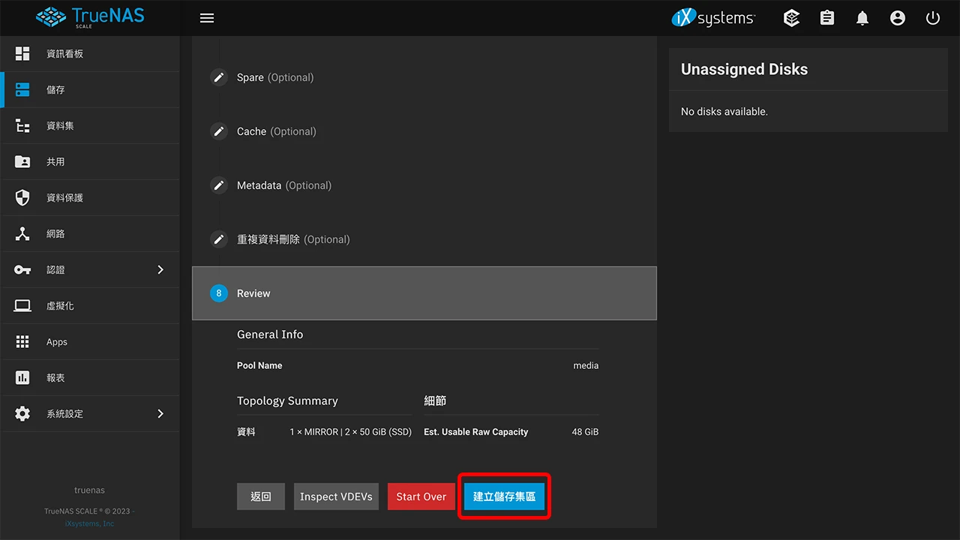
Task: Open the jobs clipboard icon
Action: pyautogui.click(x=827, y=18)
